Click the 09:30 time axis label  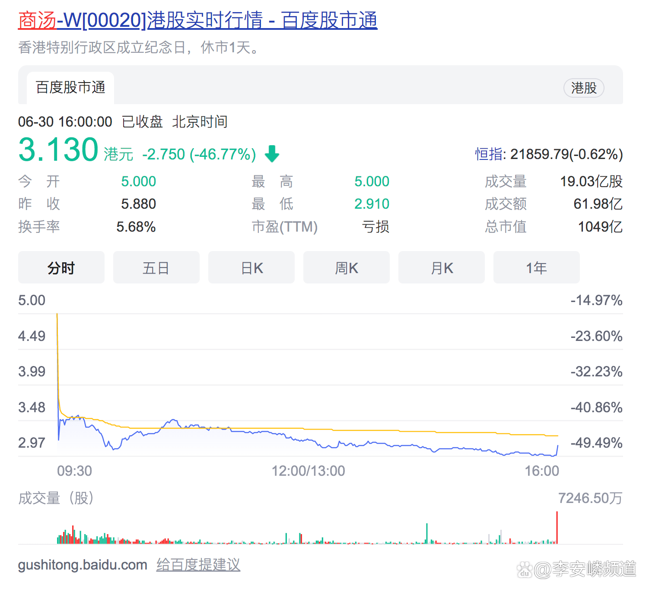point(74,471)
